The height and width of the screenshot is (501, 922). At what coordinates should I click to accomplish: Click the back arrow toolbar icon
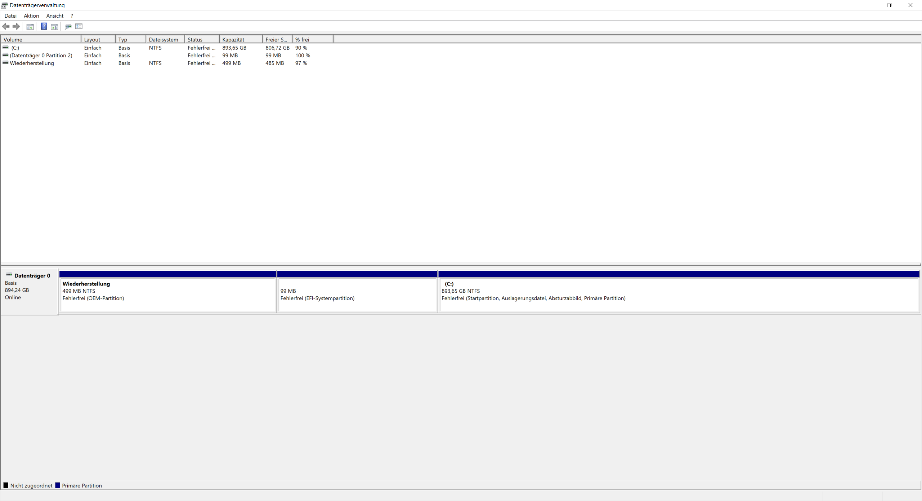[x=6, y=26]
